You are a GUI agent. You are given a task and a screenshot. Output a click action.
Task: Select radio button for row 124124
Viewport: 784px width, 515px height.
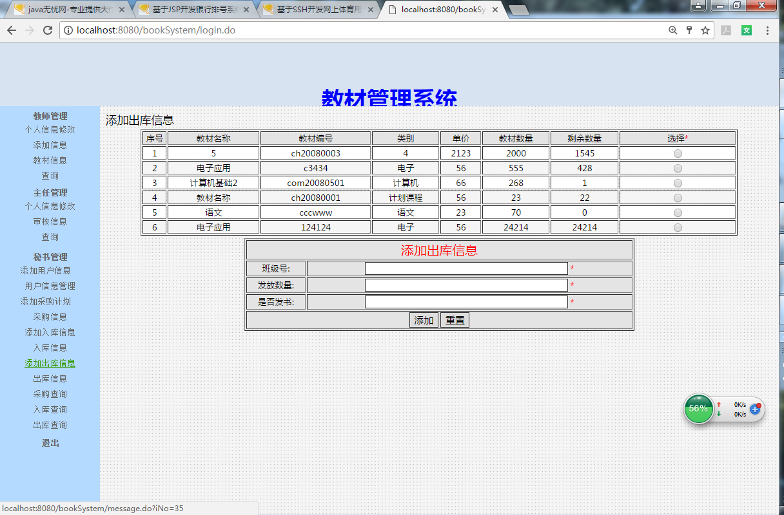click(x=678, y=227)
